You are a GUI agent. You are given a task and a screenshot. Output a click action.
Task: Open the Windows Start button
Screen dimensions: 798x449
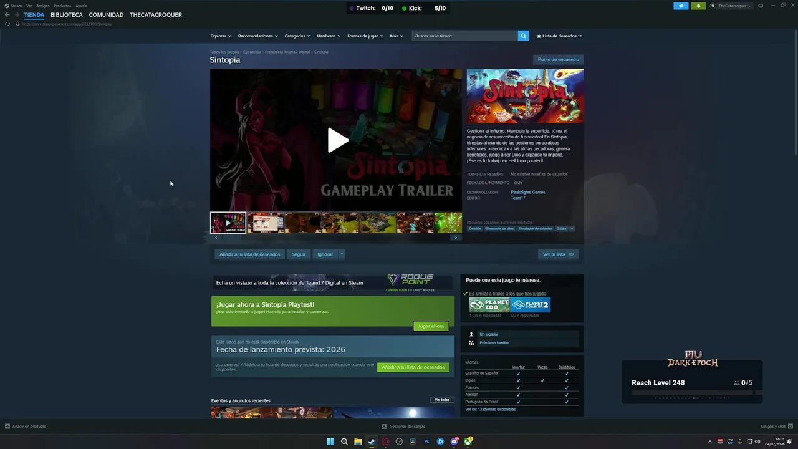(x=330, y=442)
